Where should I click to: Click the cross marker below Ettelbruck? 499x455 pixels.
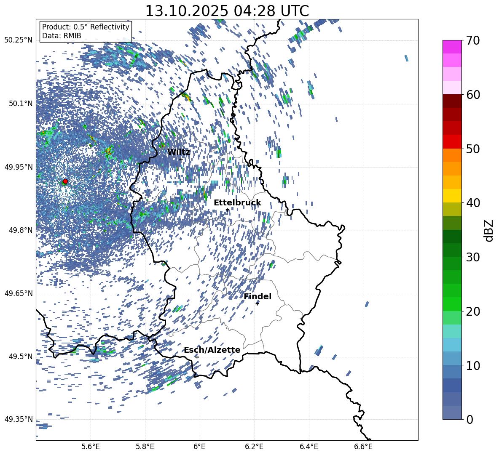pyautogui.click(x=227, y=210)
